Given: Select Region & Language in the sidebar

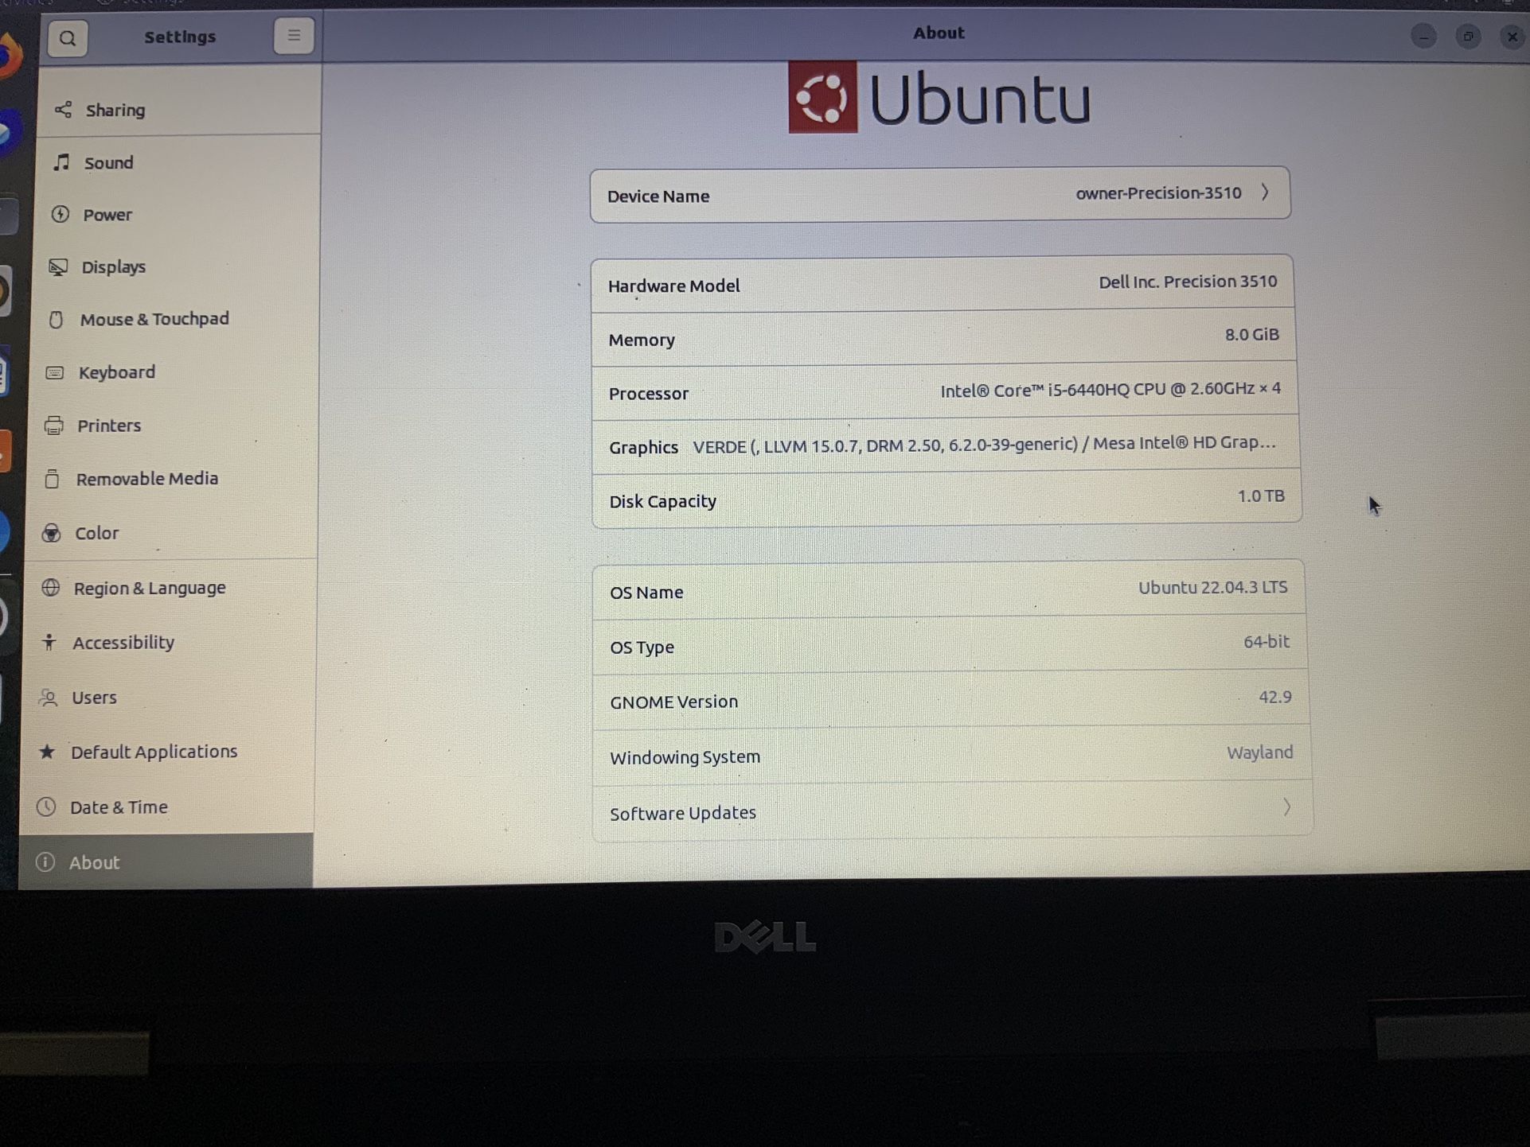Looking at the screenshot, I should tap(150, 588).
